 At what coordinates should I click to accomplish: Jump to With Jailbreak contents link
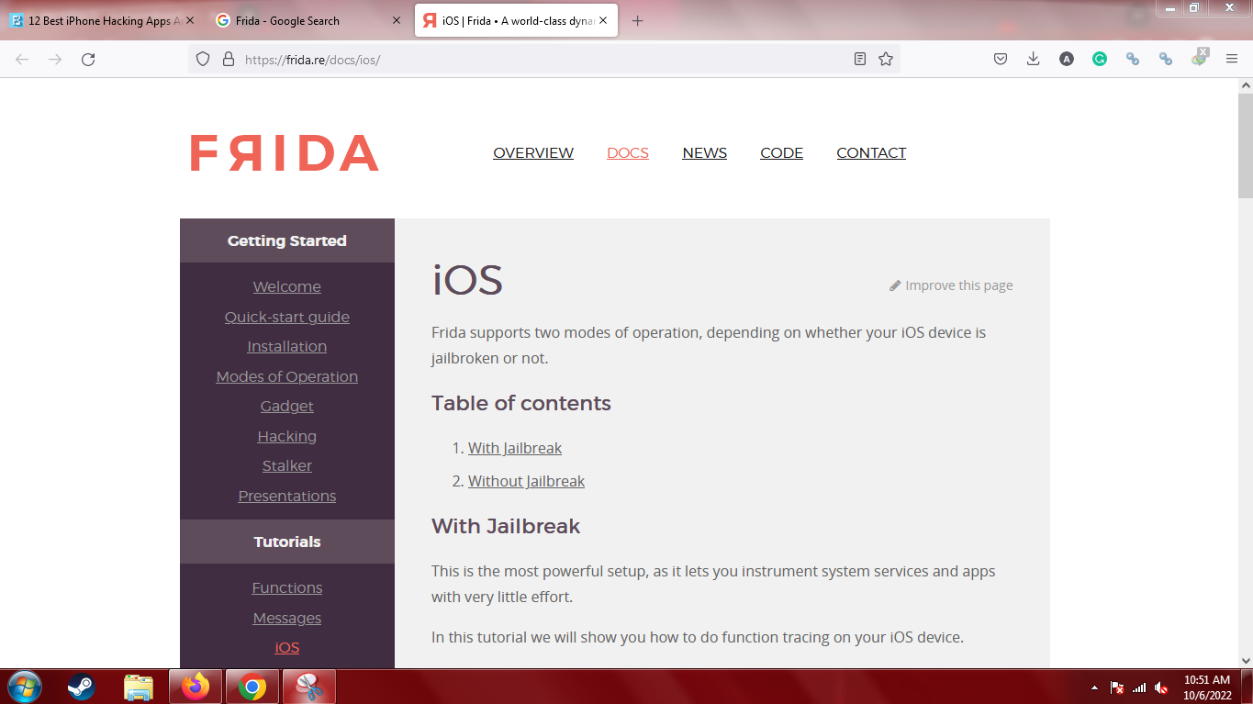pos(515,448)
